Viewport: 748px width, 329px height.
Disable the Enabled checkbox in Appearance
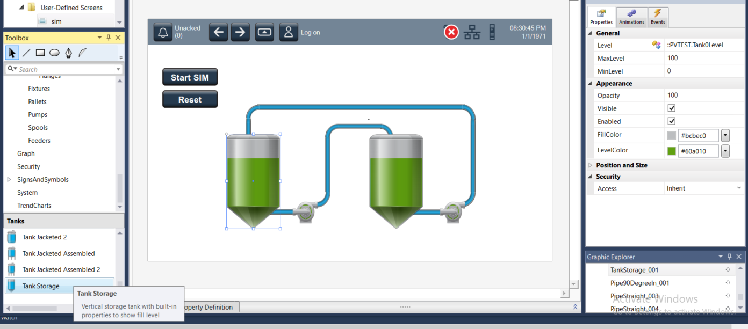click(x=671, y=121)
